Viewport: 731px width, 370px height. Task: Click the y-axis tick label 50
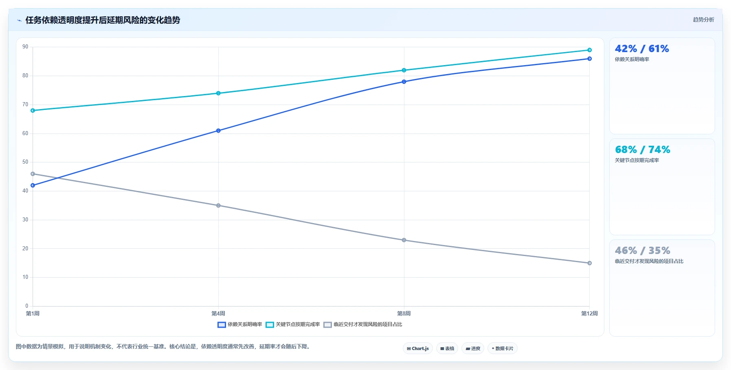[25, 162]
